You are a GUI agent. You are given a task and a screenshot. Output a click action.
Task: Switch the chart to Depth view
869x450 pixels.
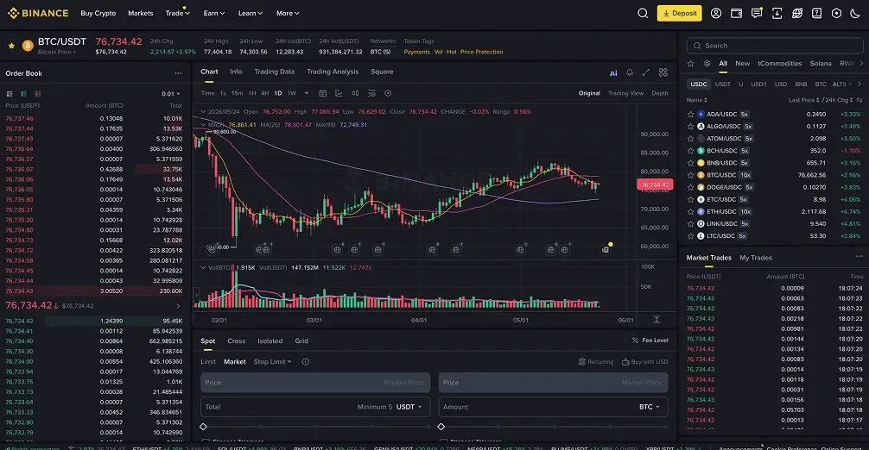point(659,93)
